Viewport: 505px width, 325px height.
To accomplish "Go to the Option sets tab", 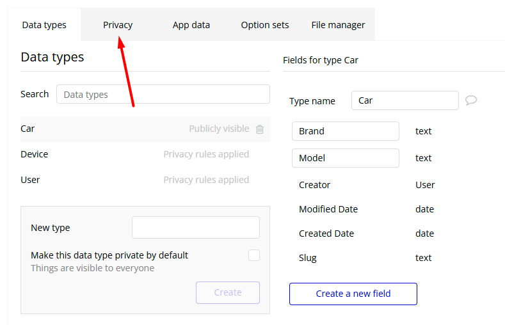I will coord(265,25).
